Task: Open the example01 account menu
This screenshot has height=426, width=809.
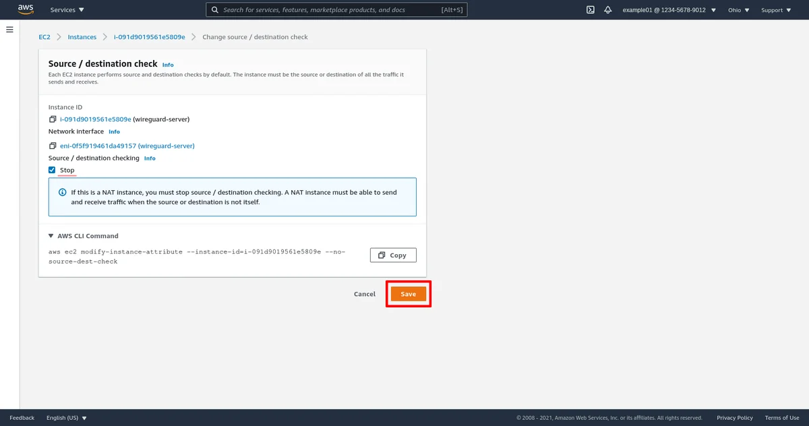Action: click(669, 10)
